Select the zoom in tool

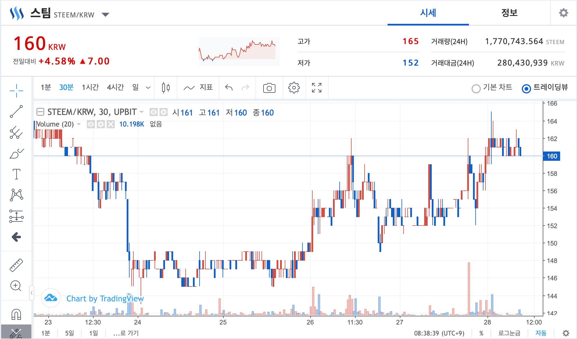16,286
